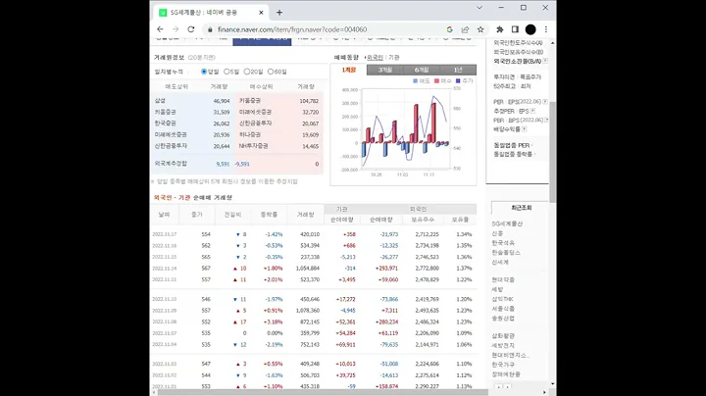Reload the page with the refresh icon
706x396 pixels.
pos(191,29)
